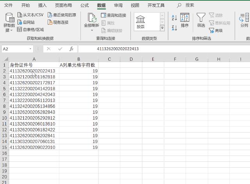Toggle the 筛选 filter funnel
Screen dimensions: 250x184
tap(201, 20)
